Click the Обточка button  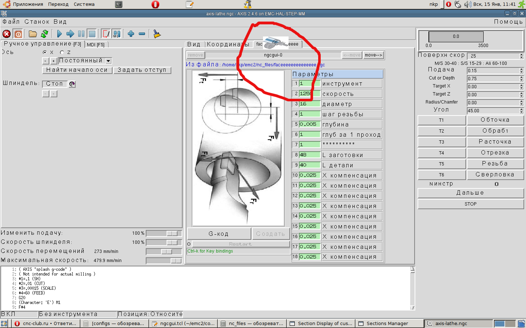495,120
